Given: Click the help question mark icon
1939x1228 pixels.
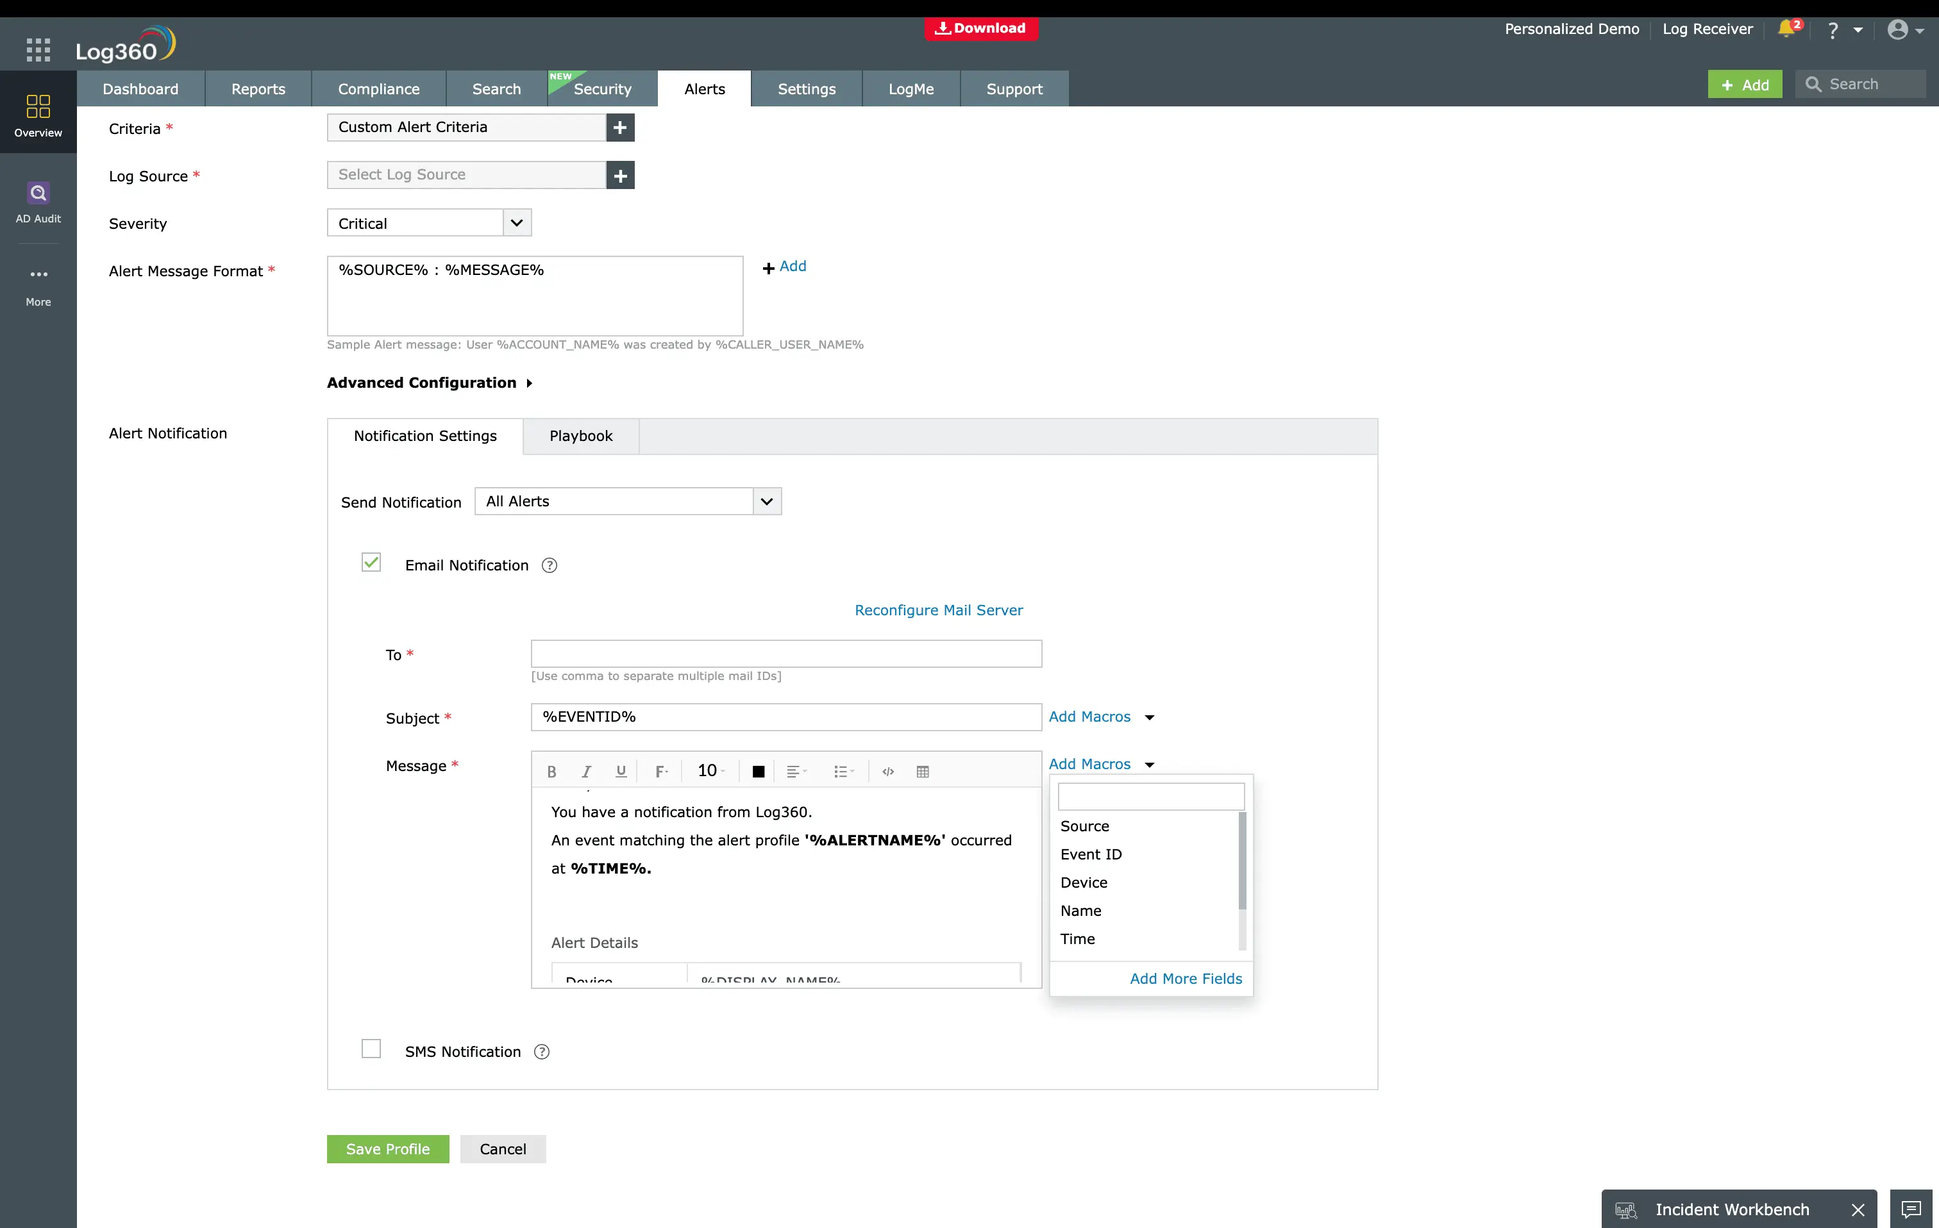Looking at the screenshot, I should point(1833,29).
